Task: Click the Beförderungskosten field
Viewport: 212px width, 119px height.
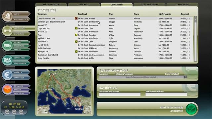Action: [120, 94]
